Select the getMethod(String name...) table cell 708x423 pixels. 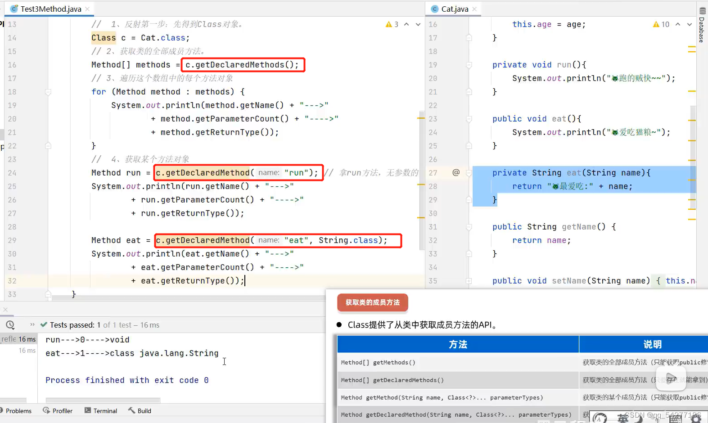tap(458, 397)
